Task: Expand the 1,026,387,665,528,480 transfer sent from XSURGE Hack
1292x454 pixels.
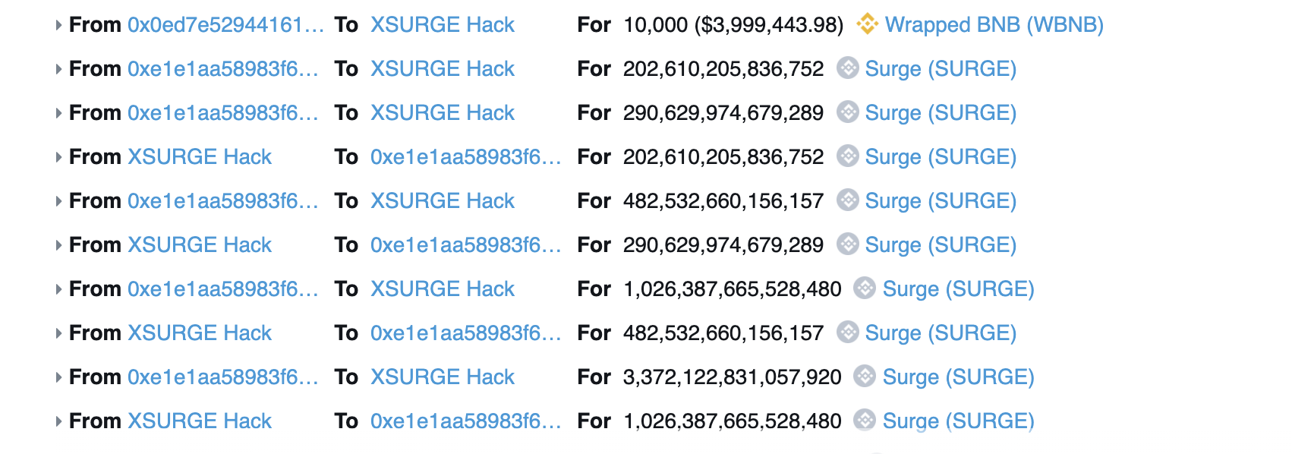Action: (x=58, y=421)
